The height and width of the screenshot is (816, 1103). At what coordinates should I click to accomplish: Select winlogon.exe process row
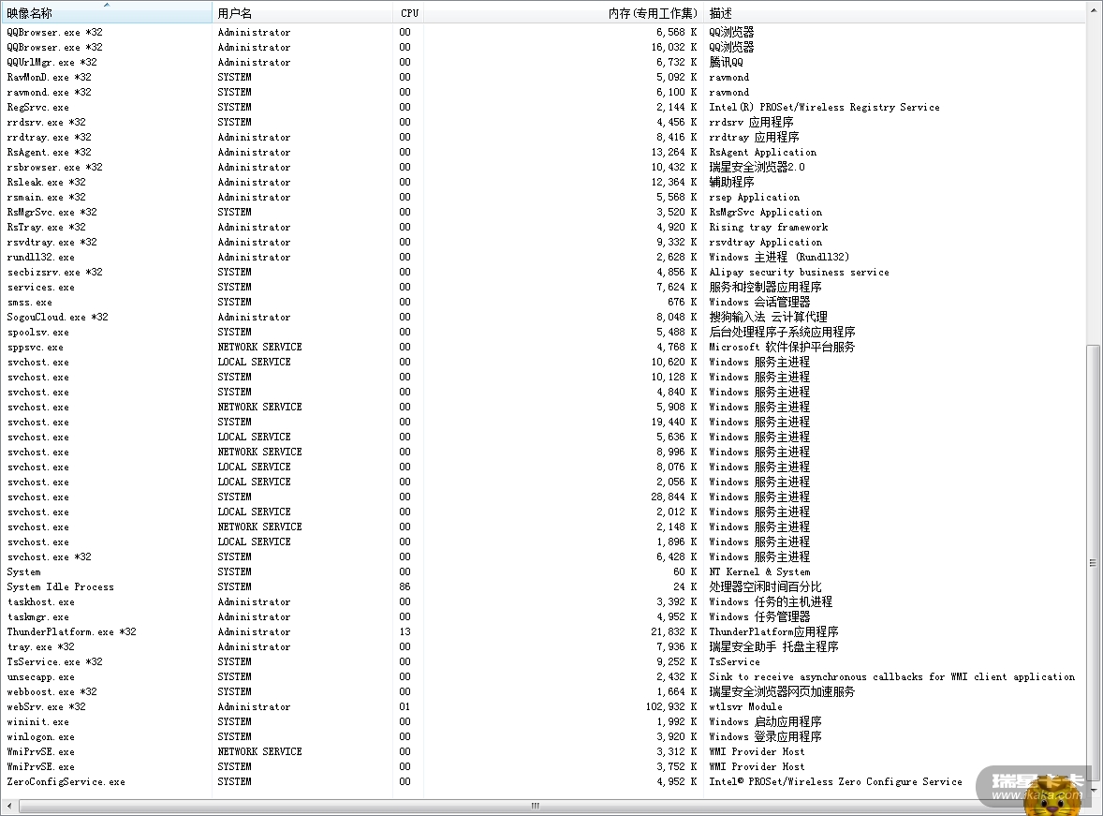(x=542, y=737)
